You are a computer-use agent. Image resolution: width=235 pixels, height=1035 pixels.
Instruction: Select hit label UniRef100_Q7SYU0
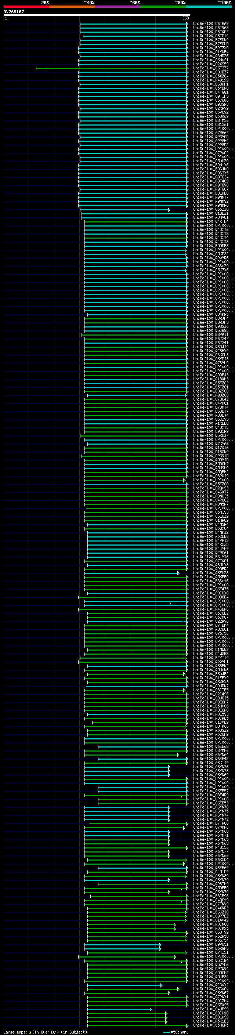210,362
